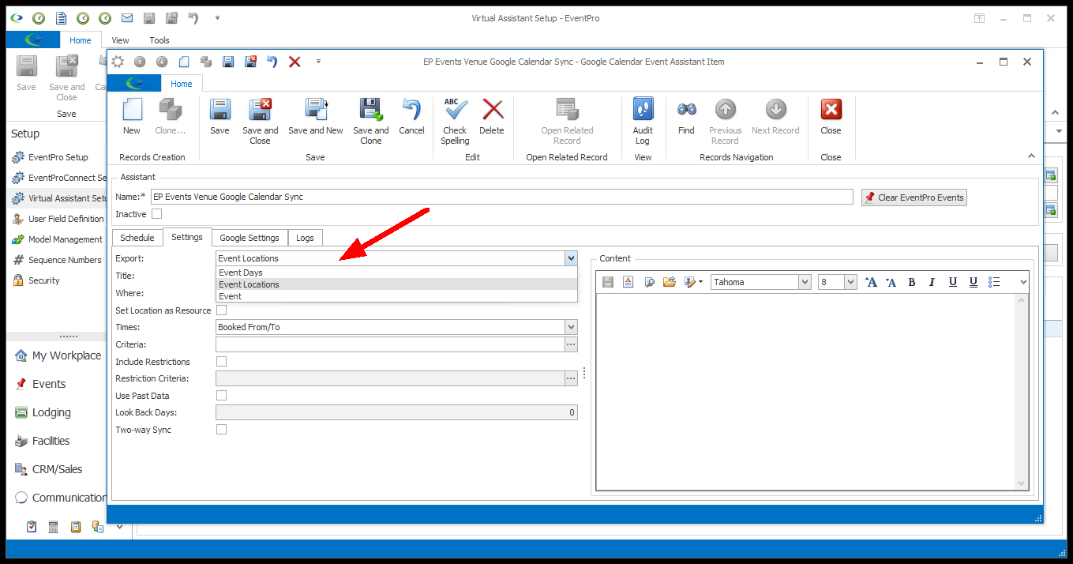Image resolution: width=1073 pixels, height=564 pixels.
Task: Click the red Close ribbon button
Action: (x=831, y=116)
